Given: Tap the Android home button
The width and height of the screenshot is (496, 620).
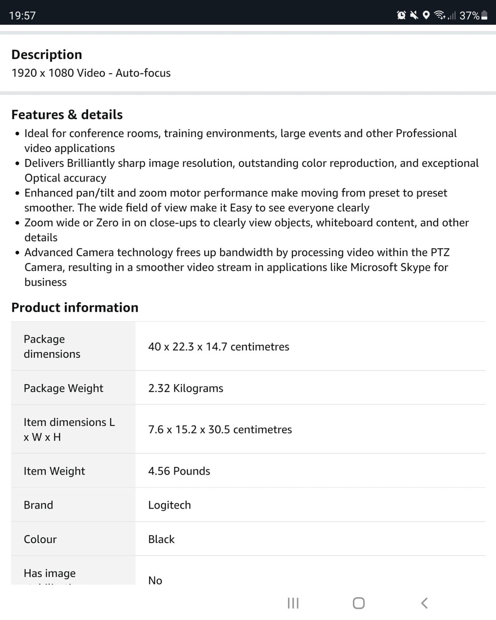Looking at the screenshot, I should [358, 603].
